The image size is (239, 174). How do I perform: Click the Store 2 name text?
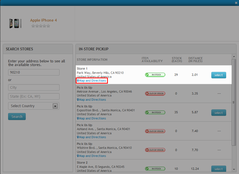point(82,163)
